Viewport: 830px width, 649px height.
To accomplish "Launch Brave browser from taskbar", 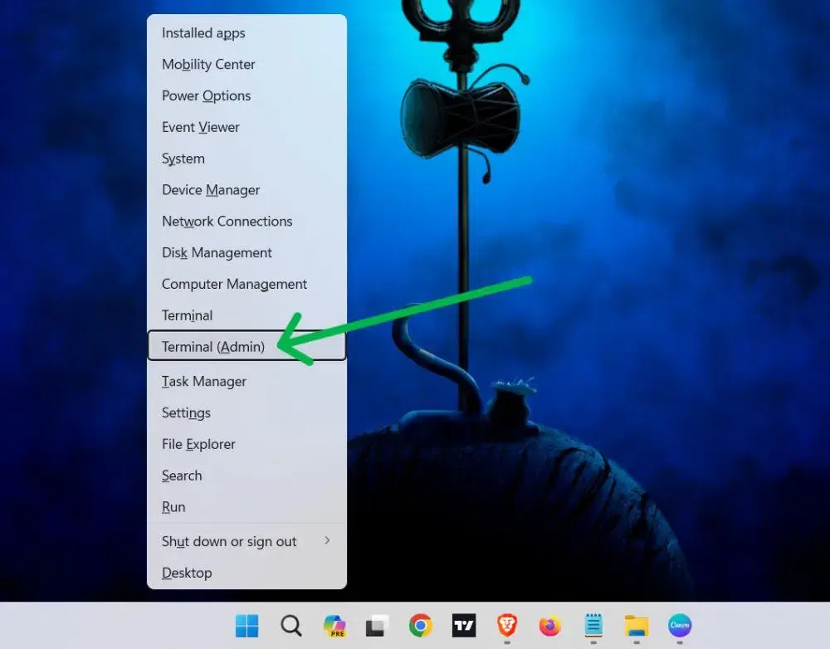I will [507, 626].
